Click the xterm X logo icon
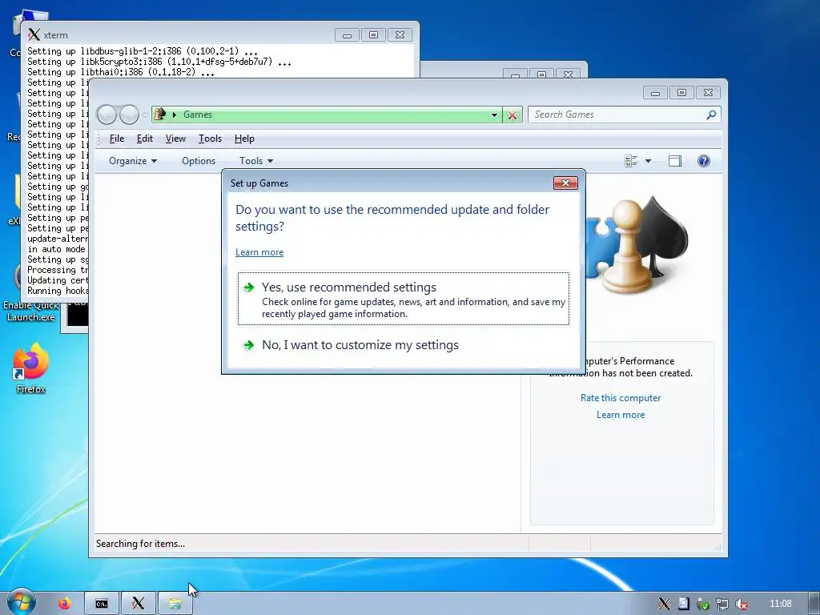The image size is (820, 615). coord(34,35)
